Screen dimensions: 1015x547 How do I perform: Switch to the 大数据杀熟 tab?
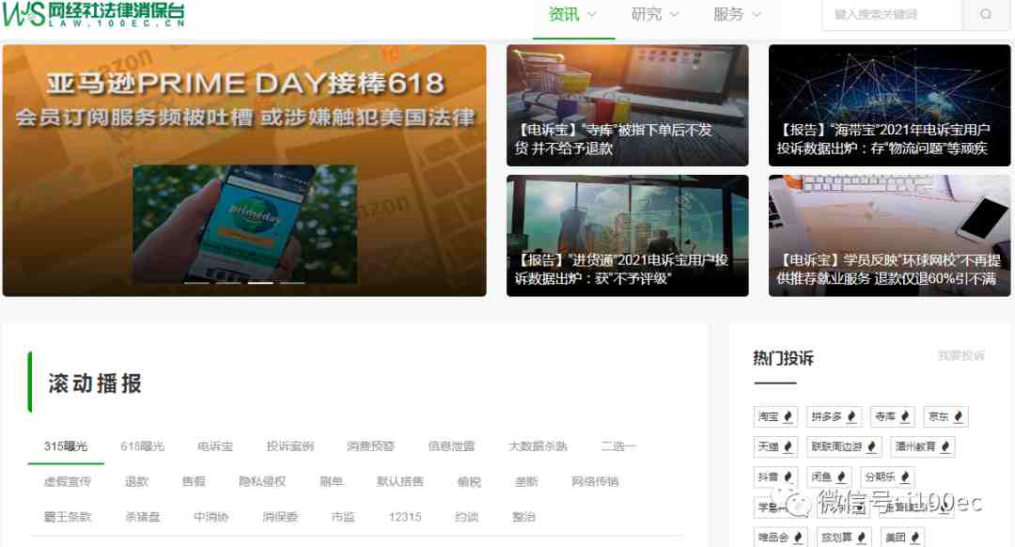coord(538,446)
